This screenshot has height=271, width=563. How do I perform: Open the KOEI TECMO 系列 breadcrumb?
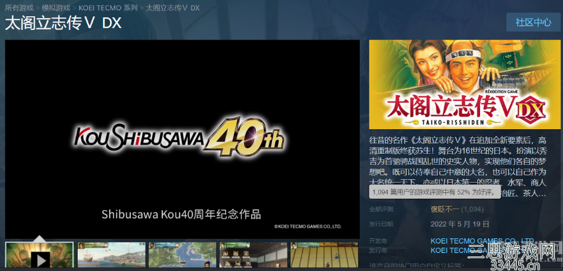(x=108, y=7)
